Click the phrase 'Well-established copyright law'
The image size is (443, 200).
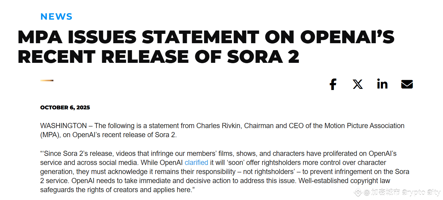344,181
